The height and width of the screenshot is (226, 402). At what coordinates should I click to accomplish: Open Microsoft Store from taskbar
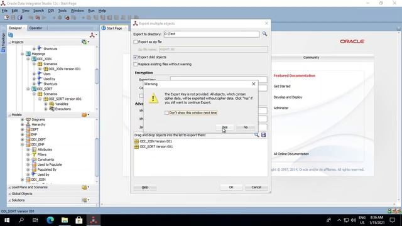pyautogui.click(x=79, y=220)
